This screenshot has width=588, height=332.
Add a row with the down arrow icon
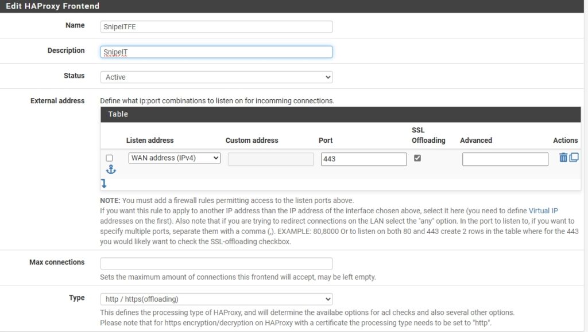coord(104,183)
